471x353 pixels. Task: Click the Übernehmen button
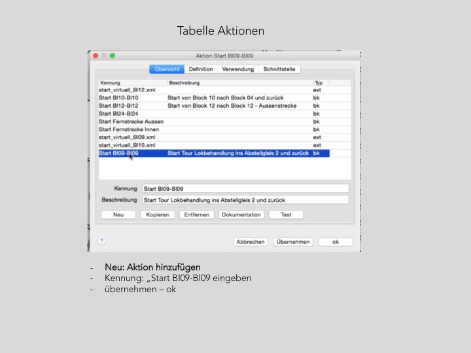[x=292, y=242]
